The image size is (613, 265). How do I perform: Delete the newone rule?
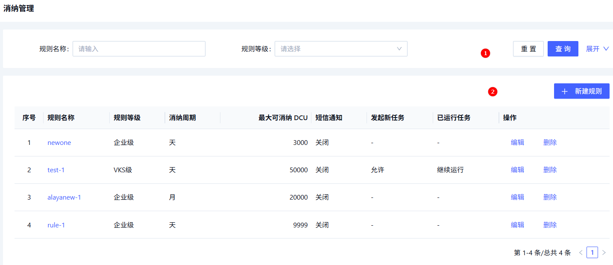(x=550, y=143)
